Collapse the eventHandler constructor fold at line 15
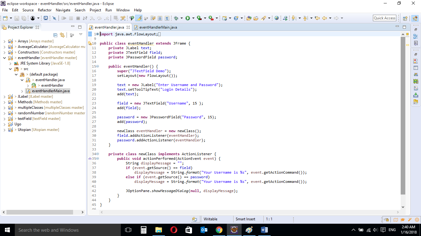Screen dimensions: 421x236 pos(97,66)
